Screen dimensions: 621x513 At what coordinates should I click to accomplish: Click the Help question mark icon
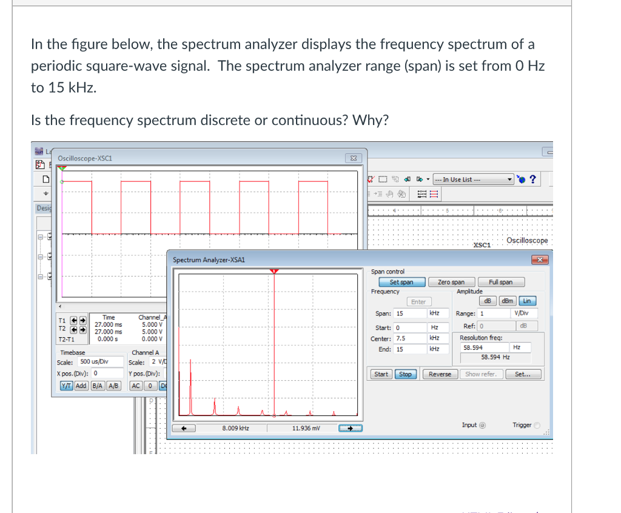(x=534, y=179)
